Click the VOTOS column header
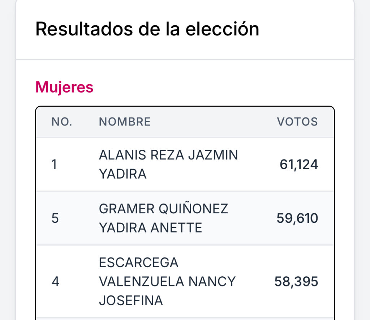370x320 pixels. [297, 122]
